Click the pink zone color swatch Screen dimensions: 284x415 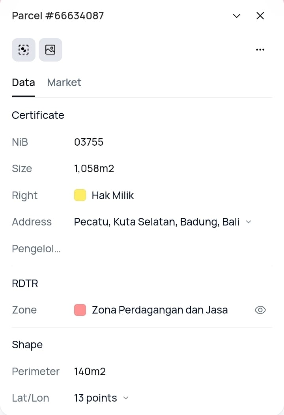[80, 310]
